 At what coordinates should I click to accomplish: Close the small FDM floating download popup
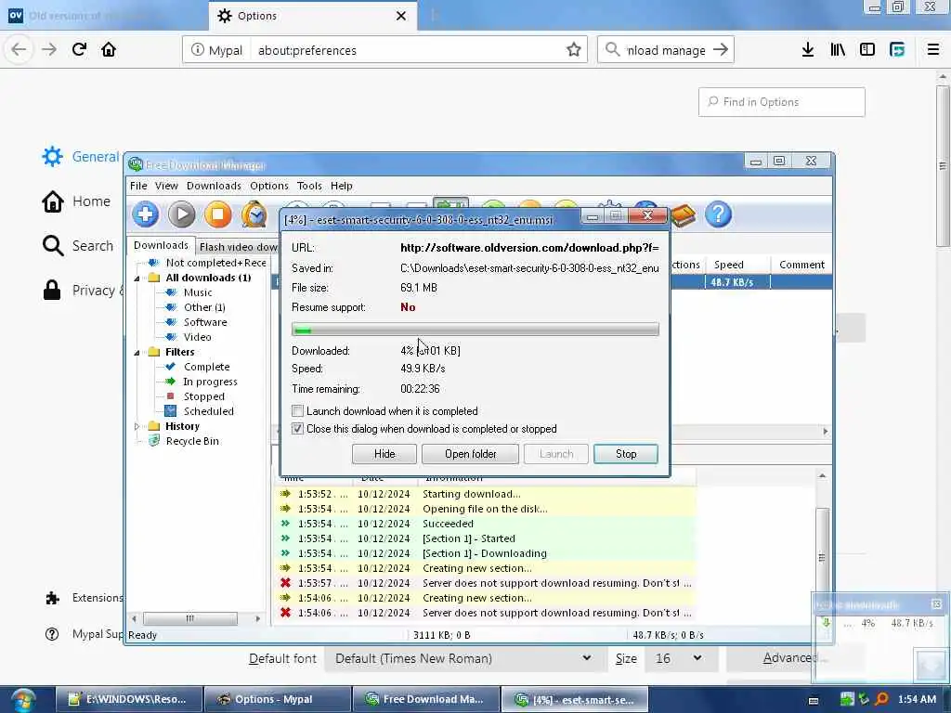click(936, 604)
